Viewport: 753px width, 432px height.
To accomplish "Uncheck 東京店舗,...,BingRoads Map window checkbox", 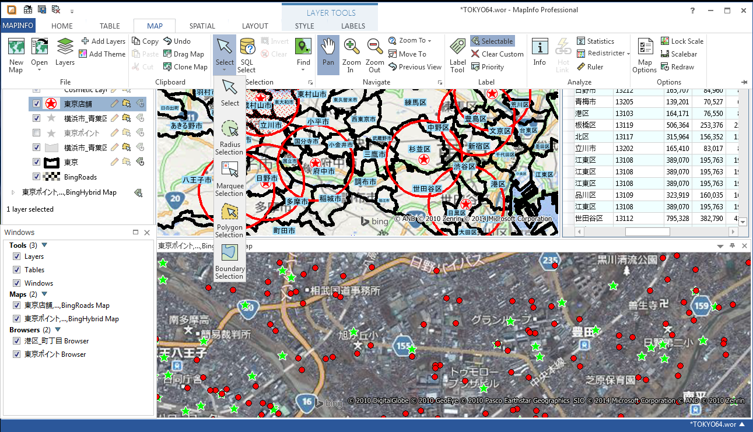I will 16,305.
